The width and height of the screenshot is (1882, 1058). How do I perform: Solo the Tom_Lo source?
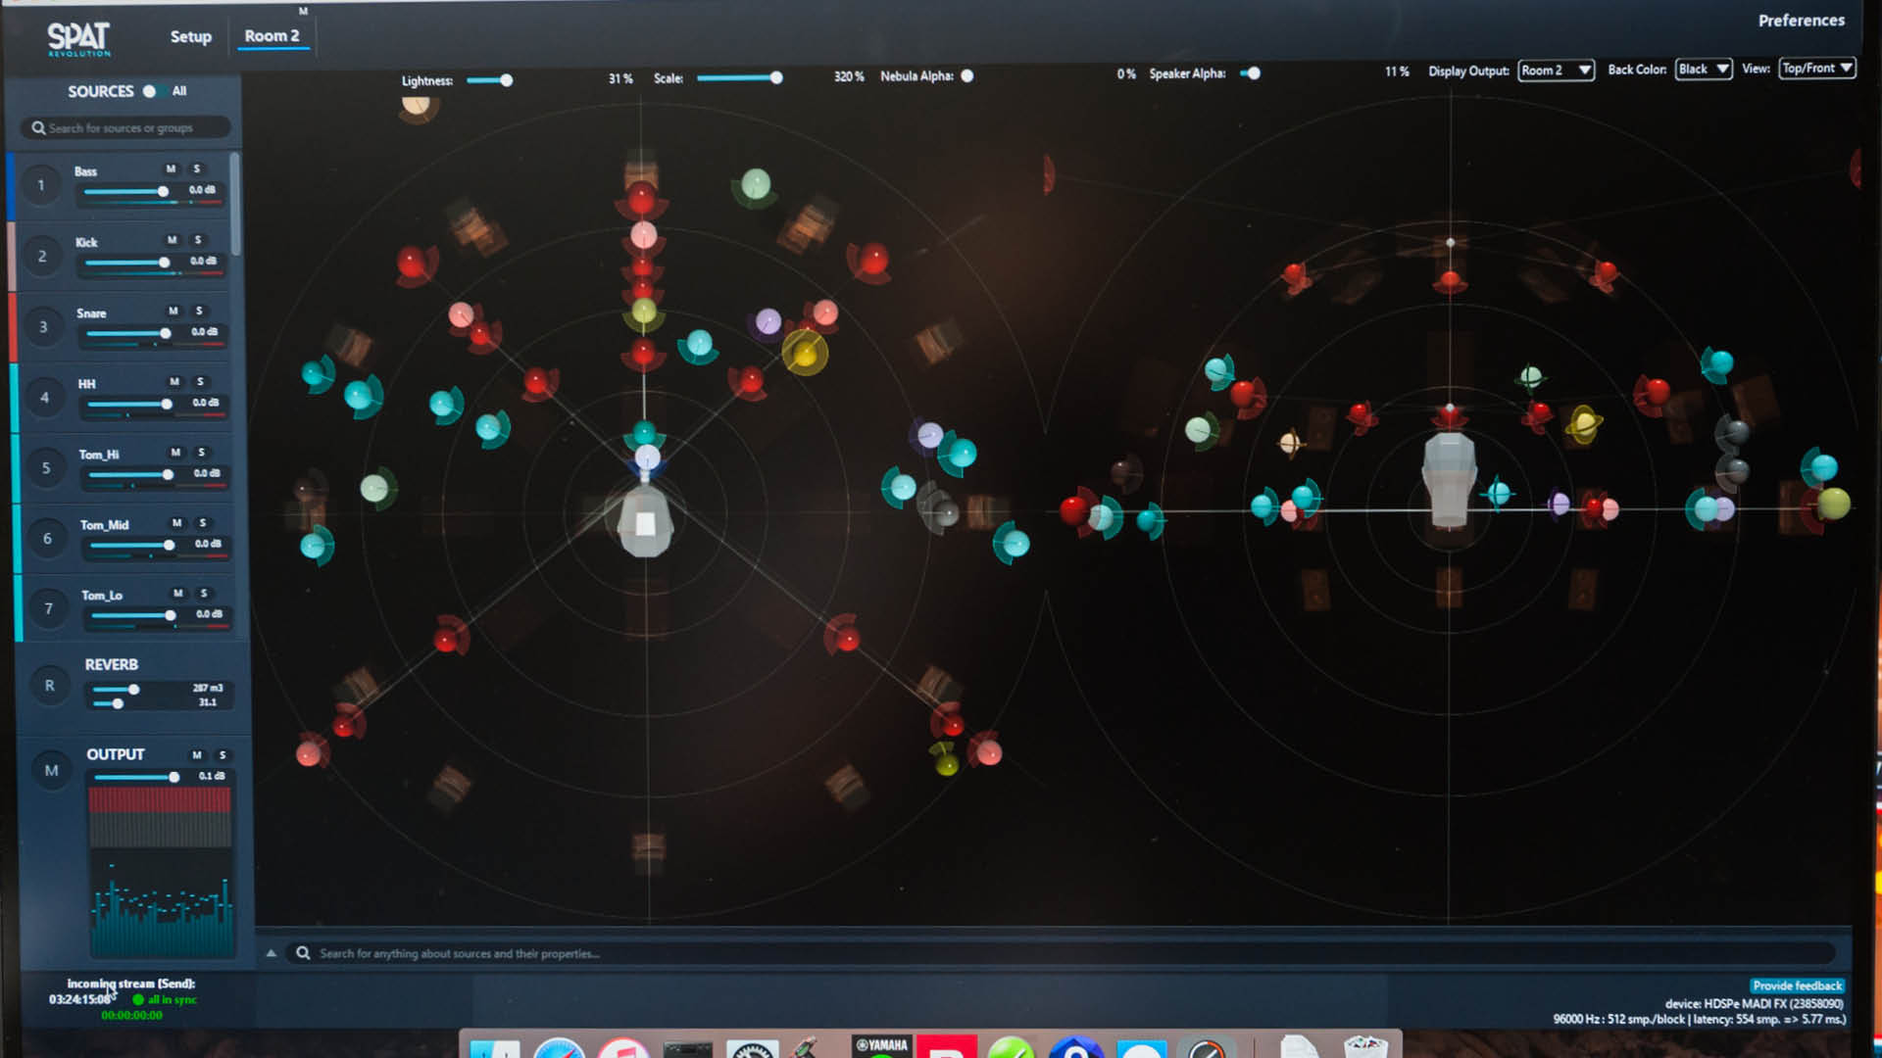(204, 593)
